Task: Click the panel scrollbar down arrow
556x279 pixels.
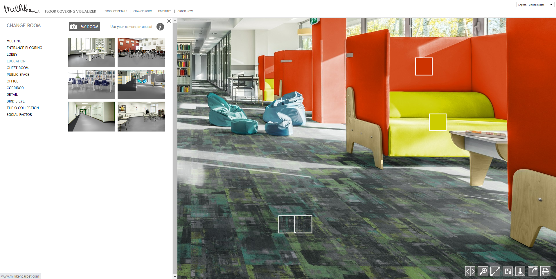Action: coord(175,277)
